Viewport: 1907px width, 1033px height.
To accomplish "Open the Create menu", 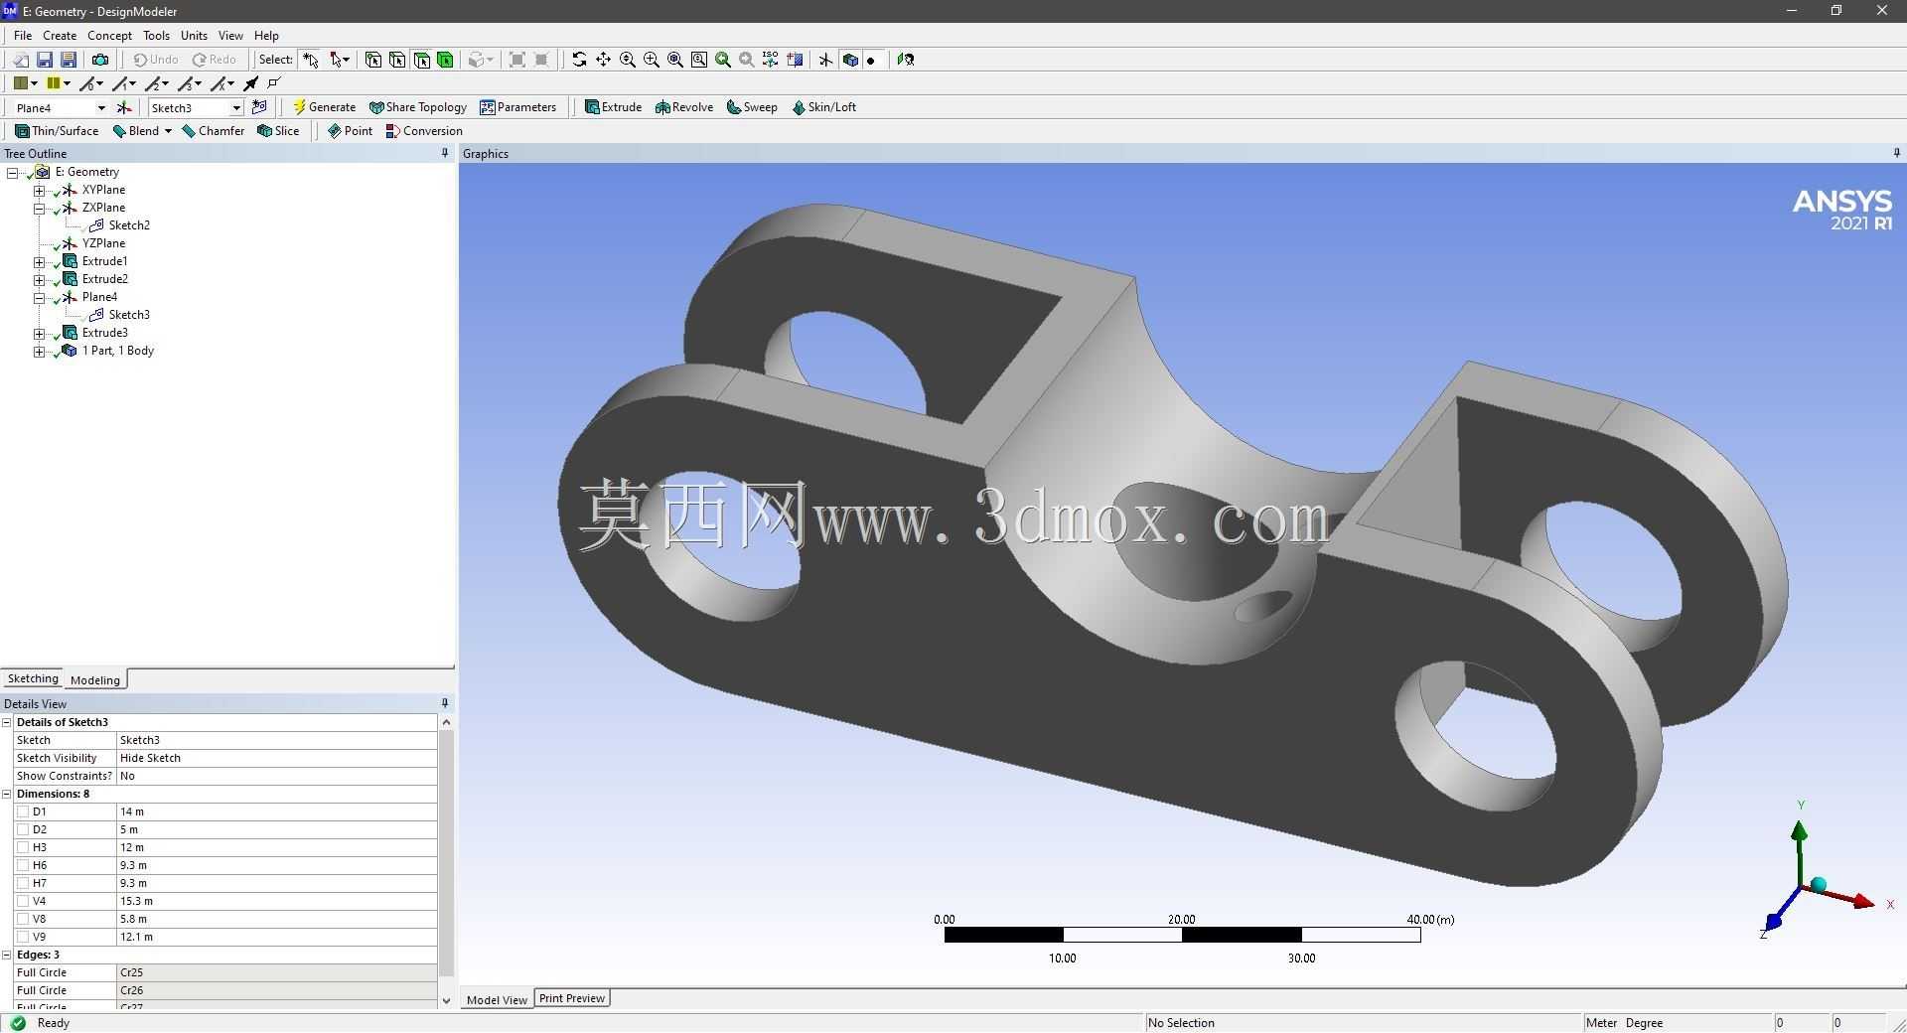I will (60, 35).
